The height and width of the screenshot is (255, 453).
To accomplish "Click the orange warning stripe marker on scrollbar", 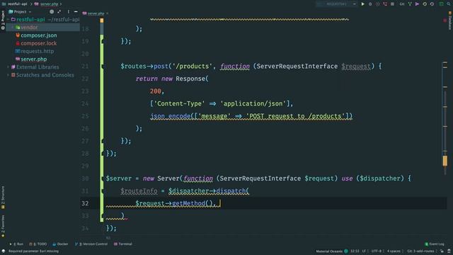I will pyautogui.click(x=445, y=161).
